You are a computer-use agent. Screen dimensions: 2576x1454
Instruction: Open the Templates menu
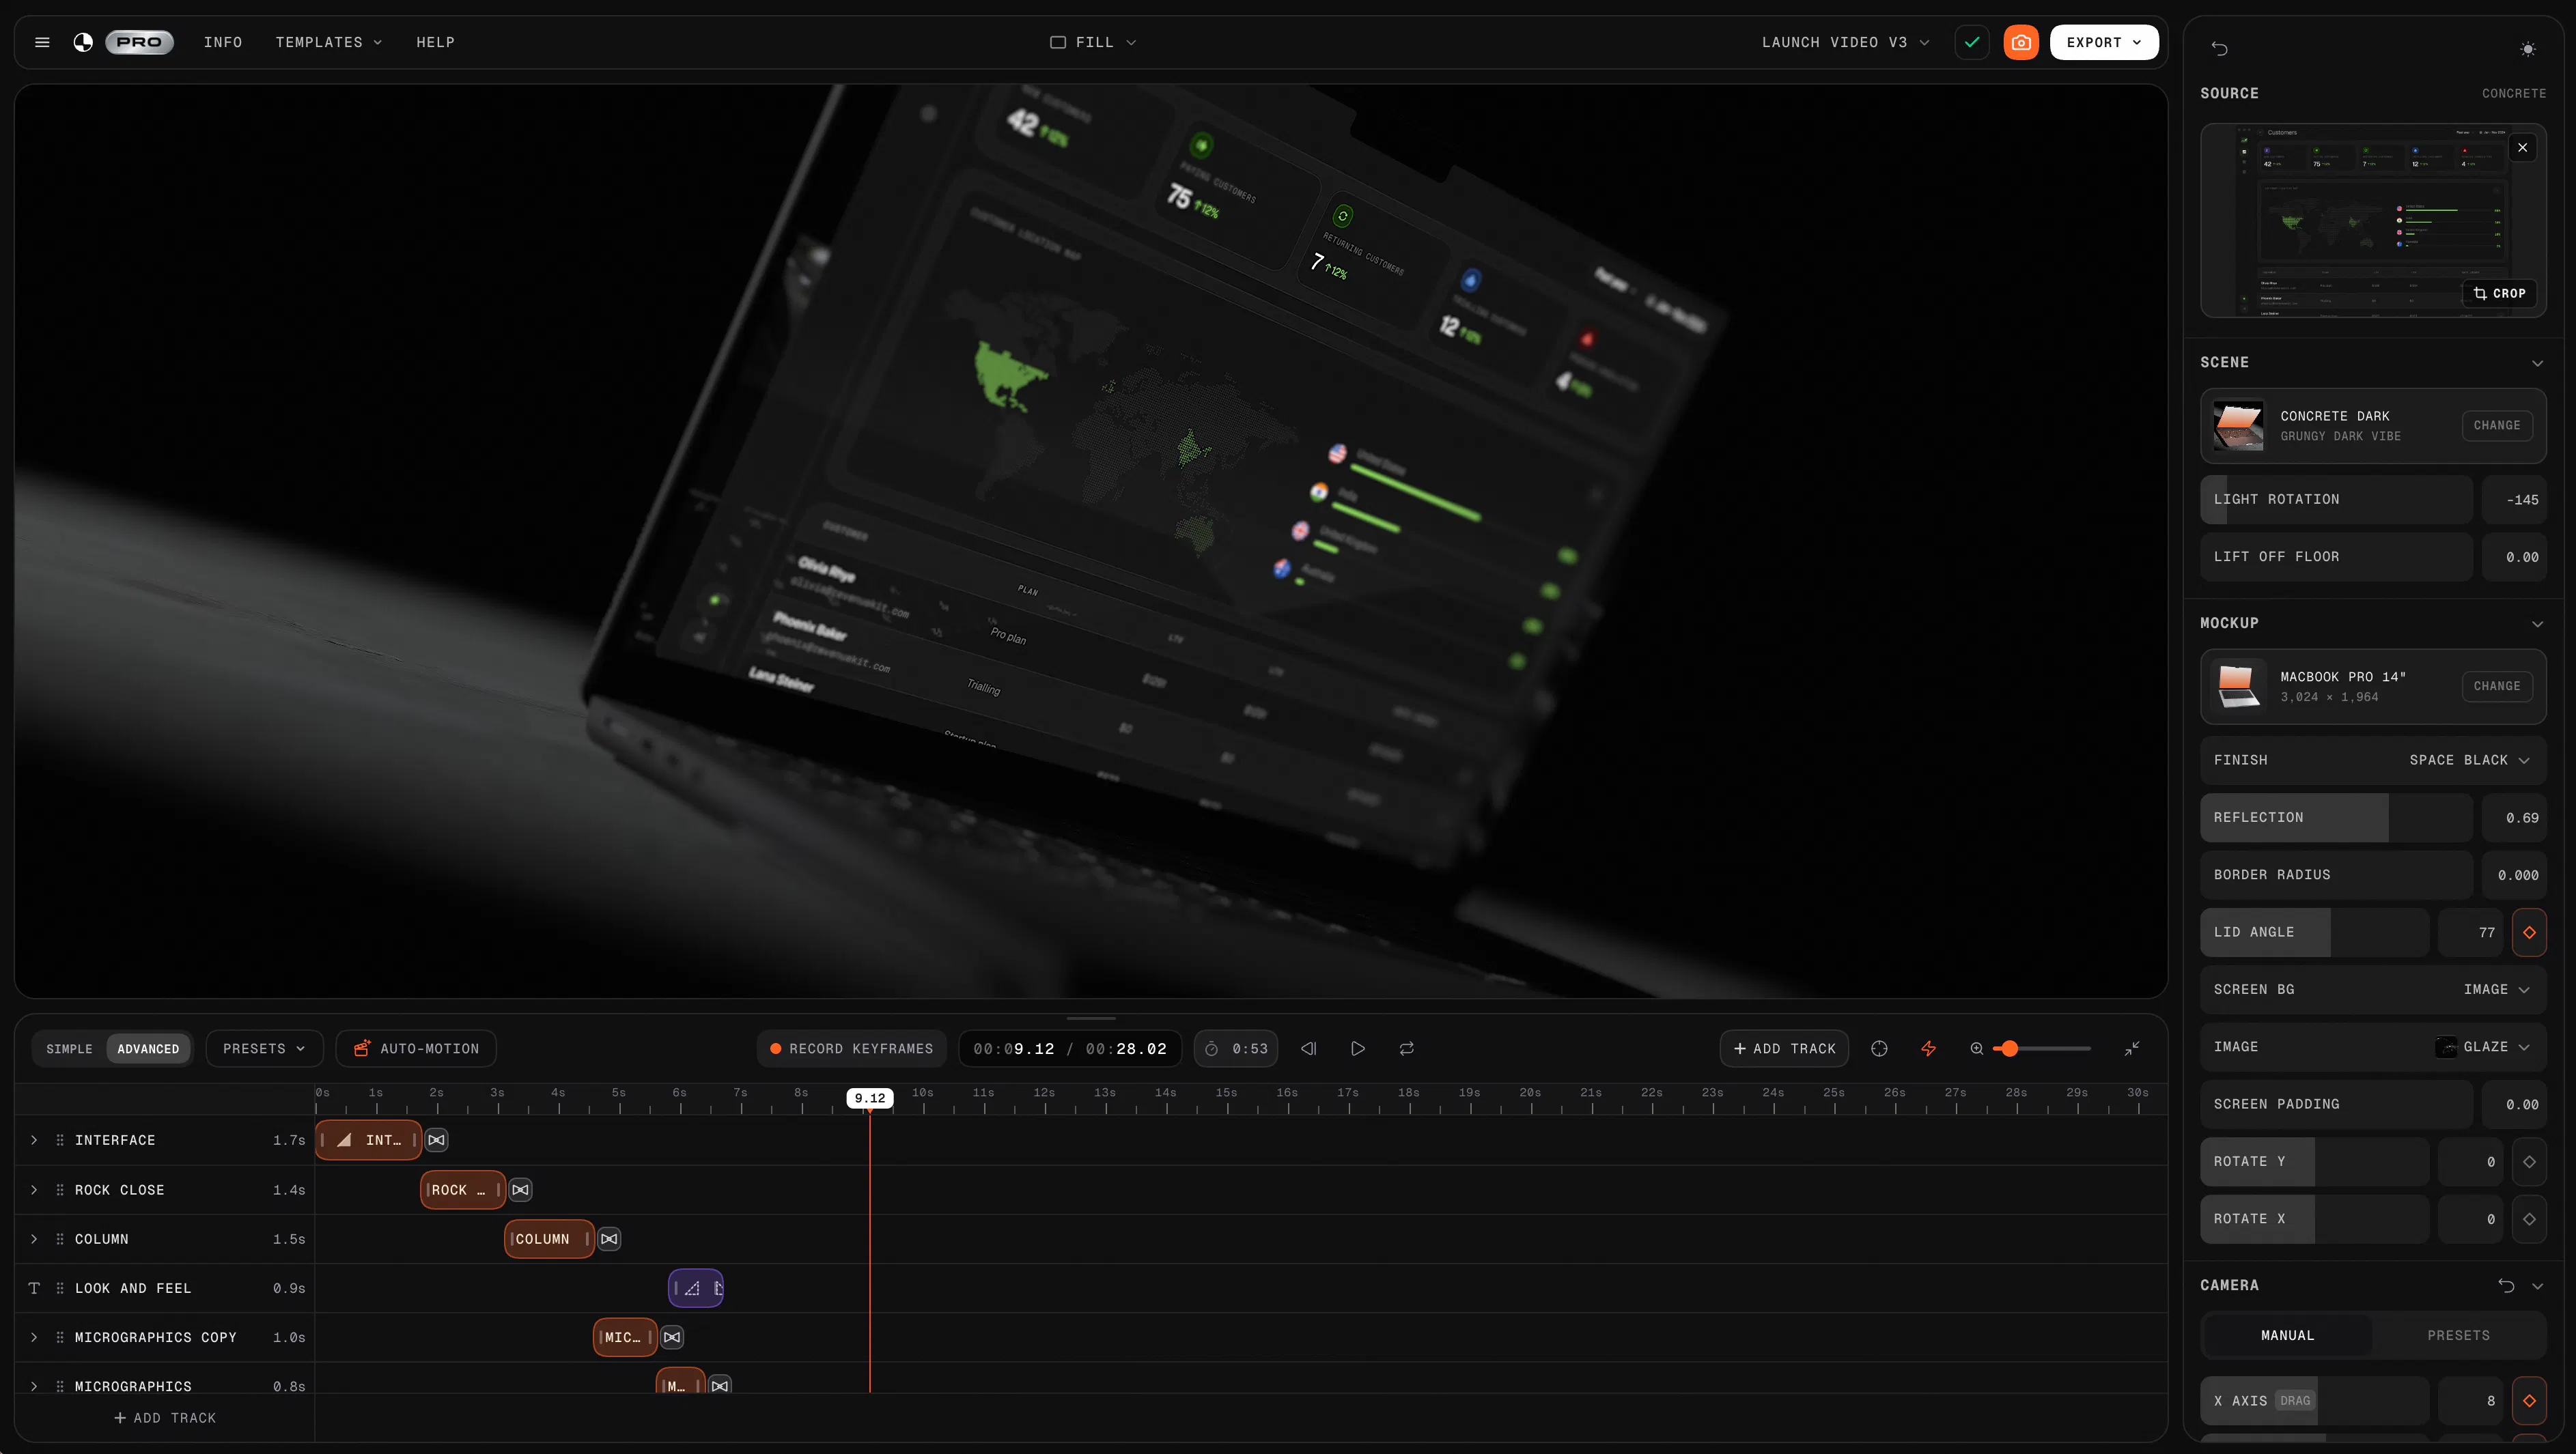point(329,42)
